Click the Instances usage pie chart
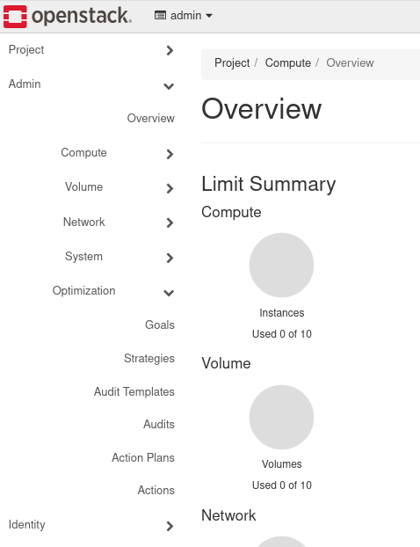The image size is (420, 547). [282, 265]
